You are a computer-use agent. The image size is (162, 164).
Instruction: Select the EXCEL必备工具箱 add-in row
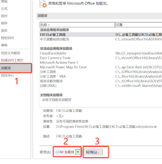(101, 35)
